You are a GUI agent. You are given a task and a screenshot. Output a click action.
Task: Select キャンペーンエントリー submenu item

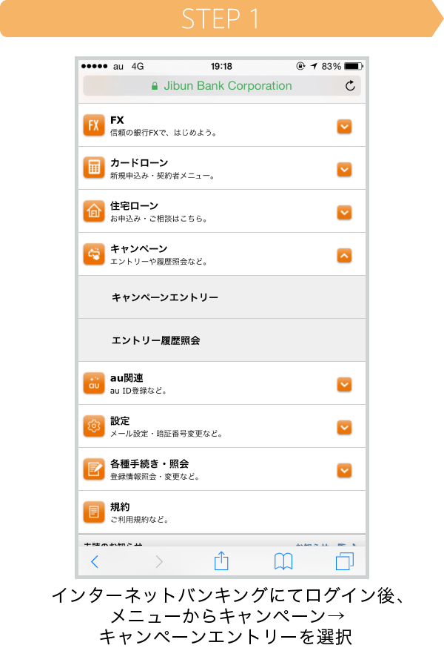click(165, 297)
